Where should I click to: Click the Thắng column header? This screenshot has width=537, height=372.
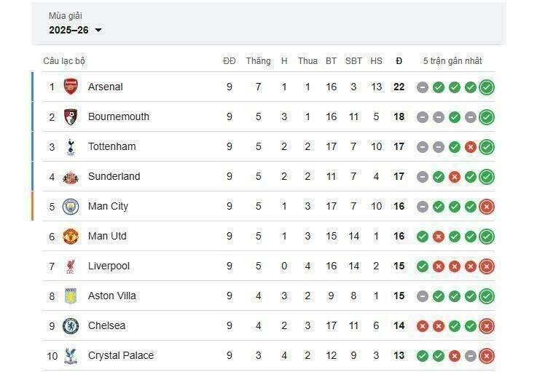[258, 61]
